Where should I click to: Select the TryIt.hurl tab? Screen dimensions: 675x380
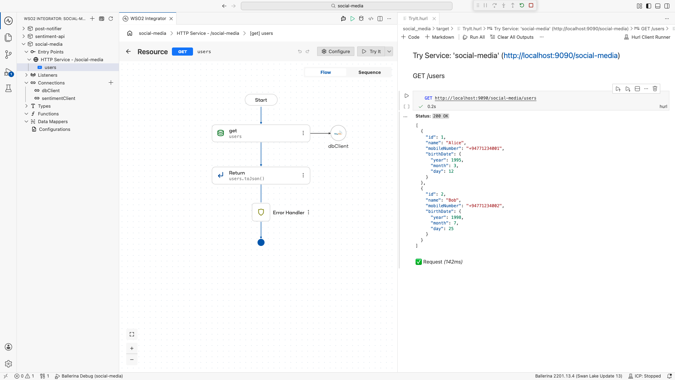pyautogui.click(x=418, y=19)
